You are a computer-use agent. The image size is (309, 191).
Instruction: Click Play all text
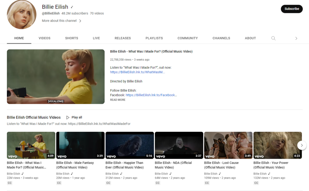coord(77,117)
